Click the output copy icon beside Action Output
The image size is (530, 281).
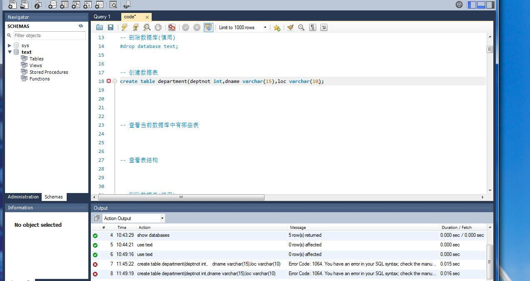click(97, 218)
